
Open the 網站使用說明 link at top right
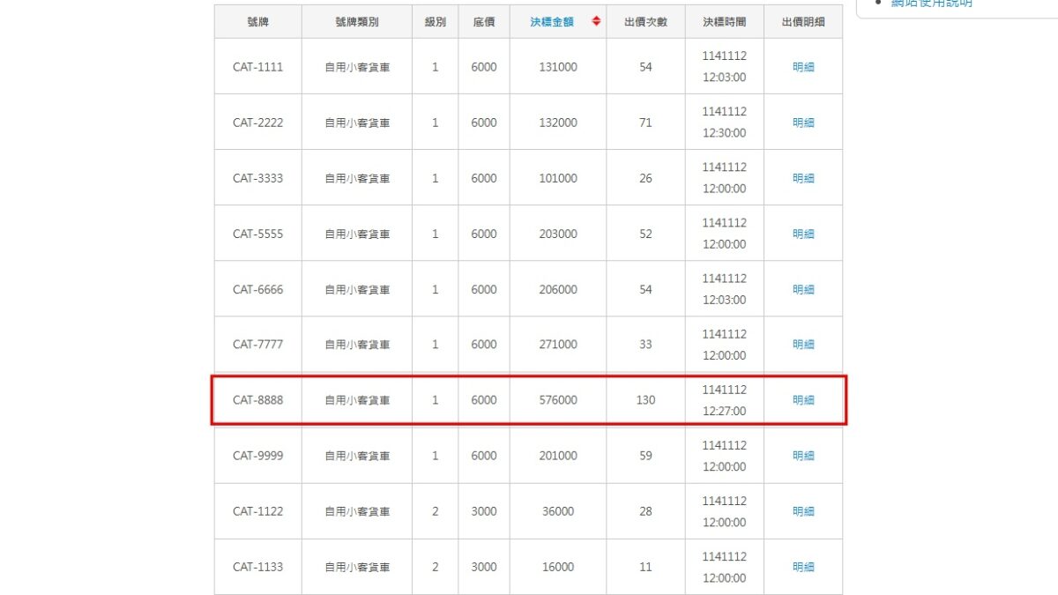tap(932, 4)
